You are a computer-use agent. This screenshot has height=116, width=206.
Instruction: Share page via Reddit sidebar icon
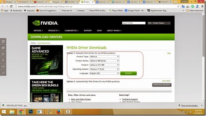pyautogui.click(x=3, y=66)
